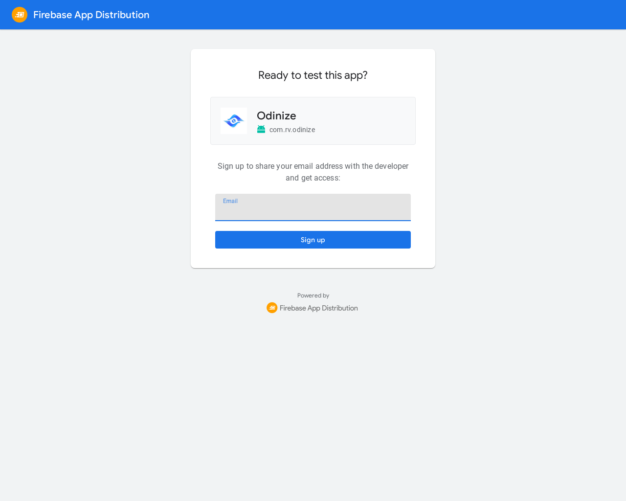This screenshot has width=626, height=501.
Task: Select the com.rv.odinize package name
Action: 292,130
